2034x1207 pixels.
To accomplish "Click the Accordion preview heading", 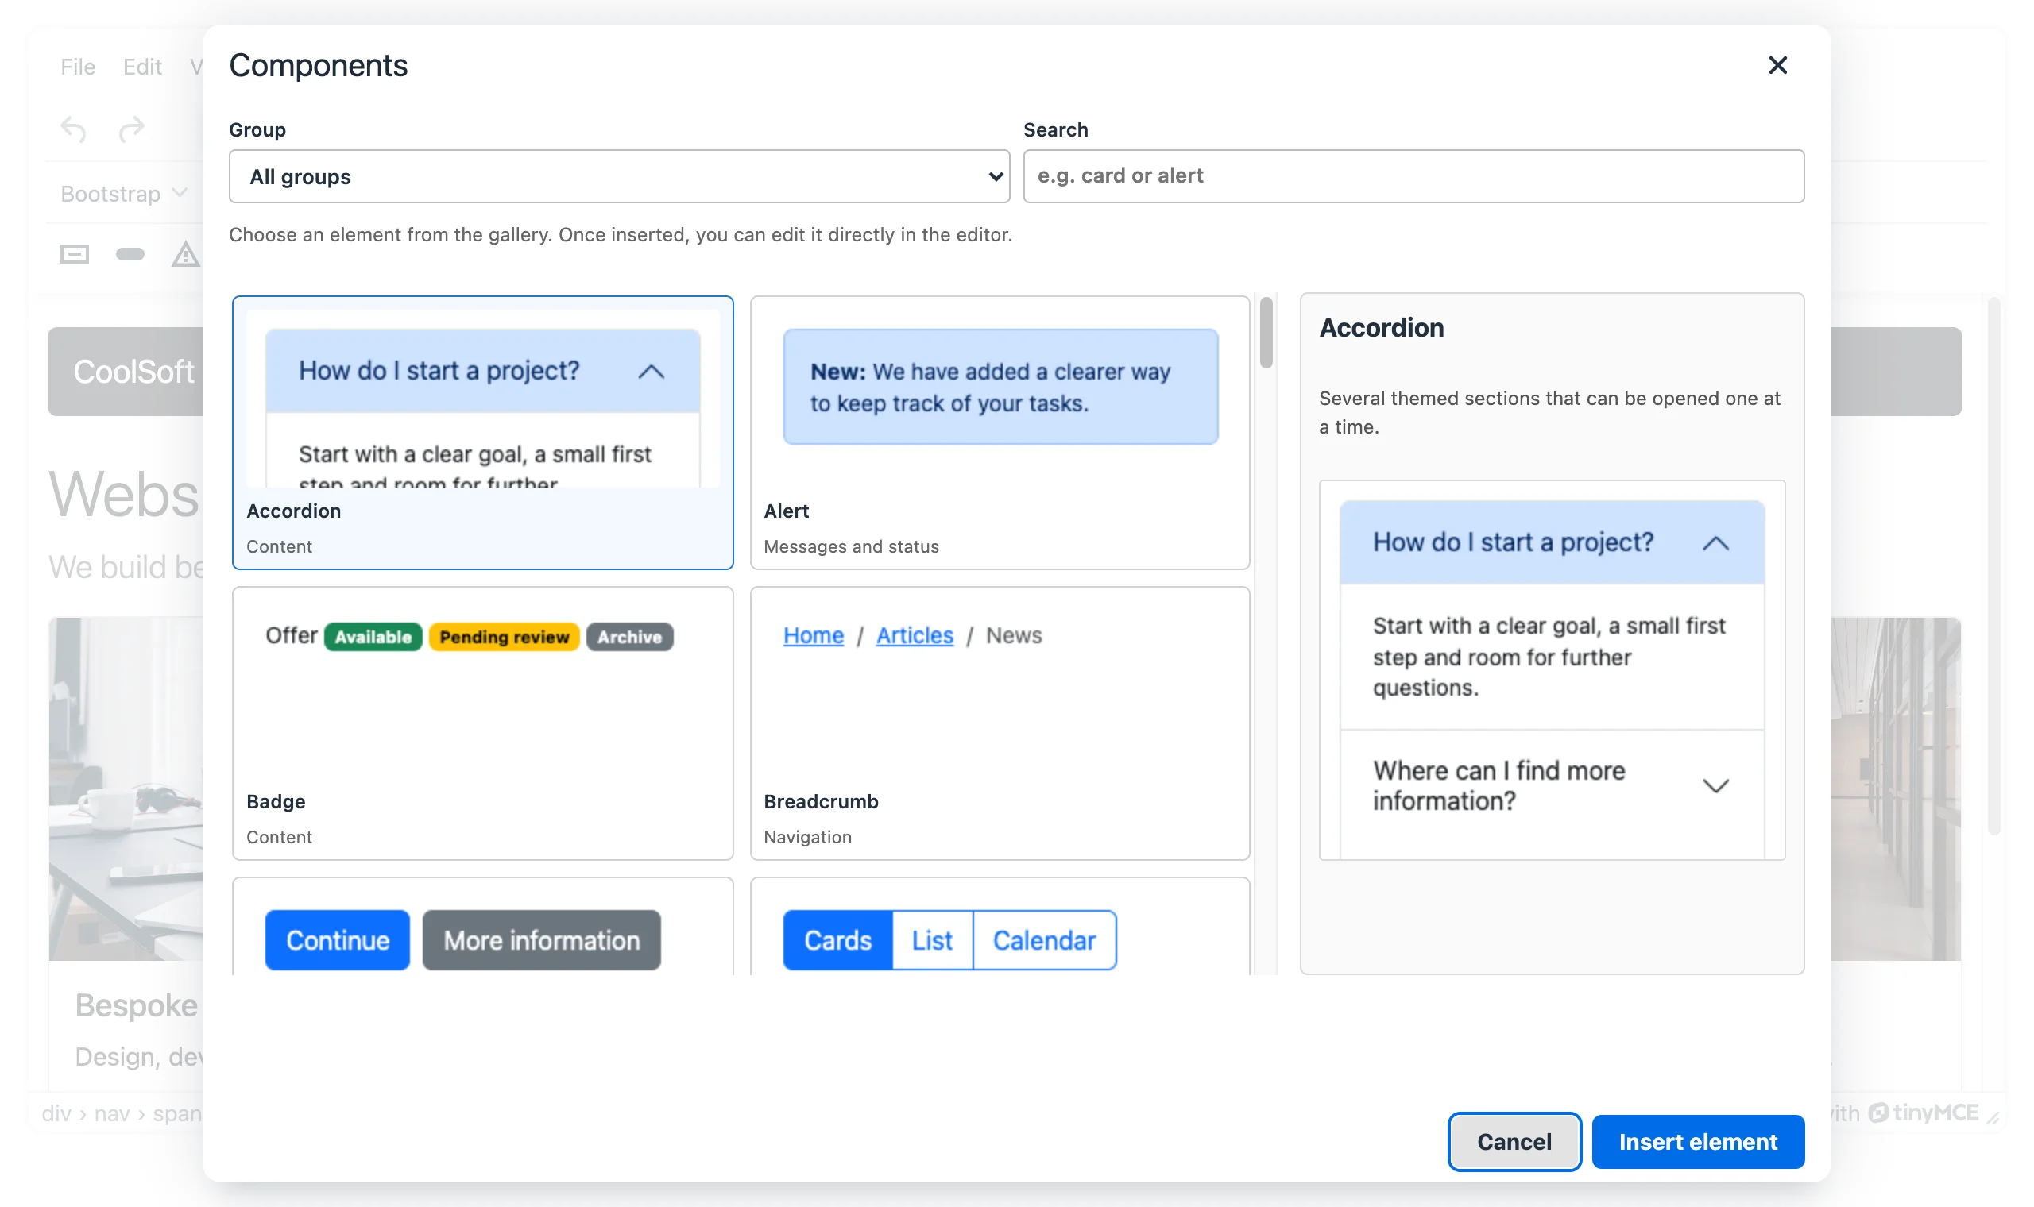I will click(x=1382, y=328).
